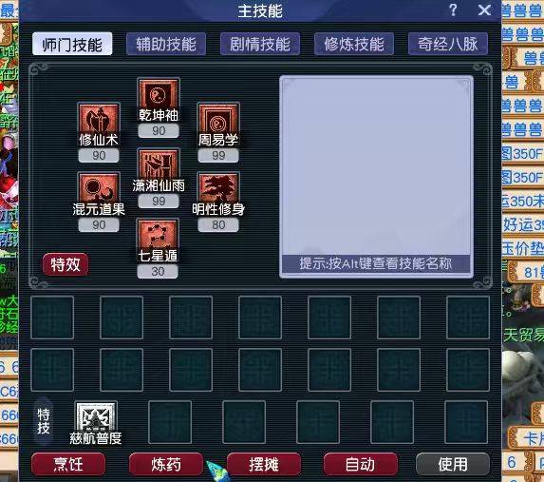Click the 主技能 window title
This screenshot has width=544, height=482.
pyautogui.click(x=260, y=10)
